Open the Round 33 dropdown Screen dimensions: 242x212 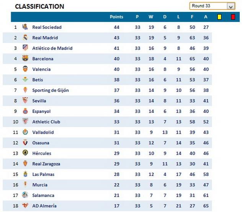(x=231, y=6)
